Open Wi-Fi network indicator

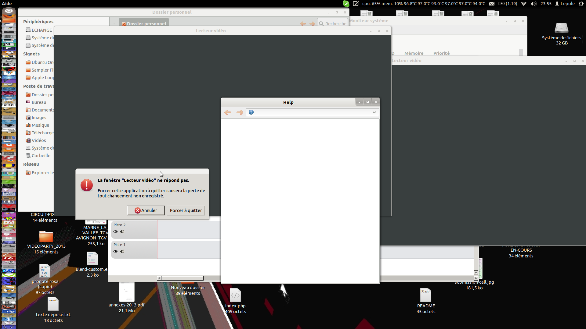pos(524,4)
